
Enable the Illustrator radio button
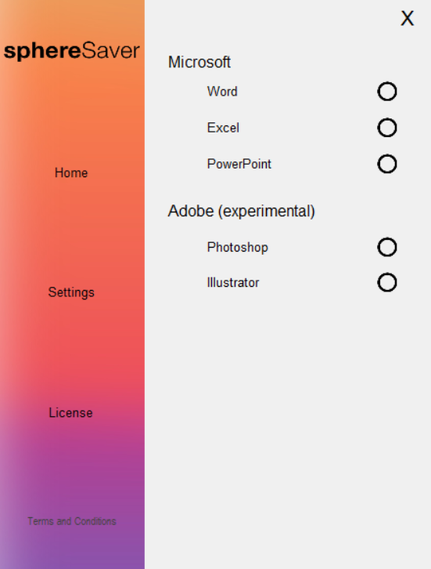(387, 282)
